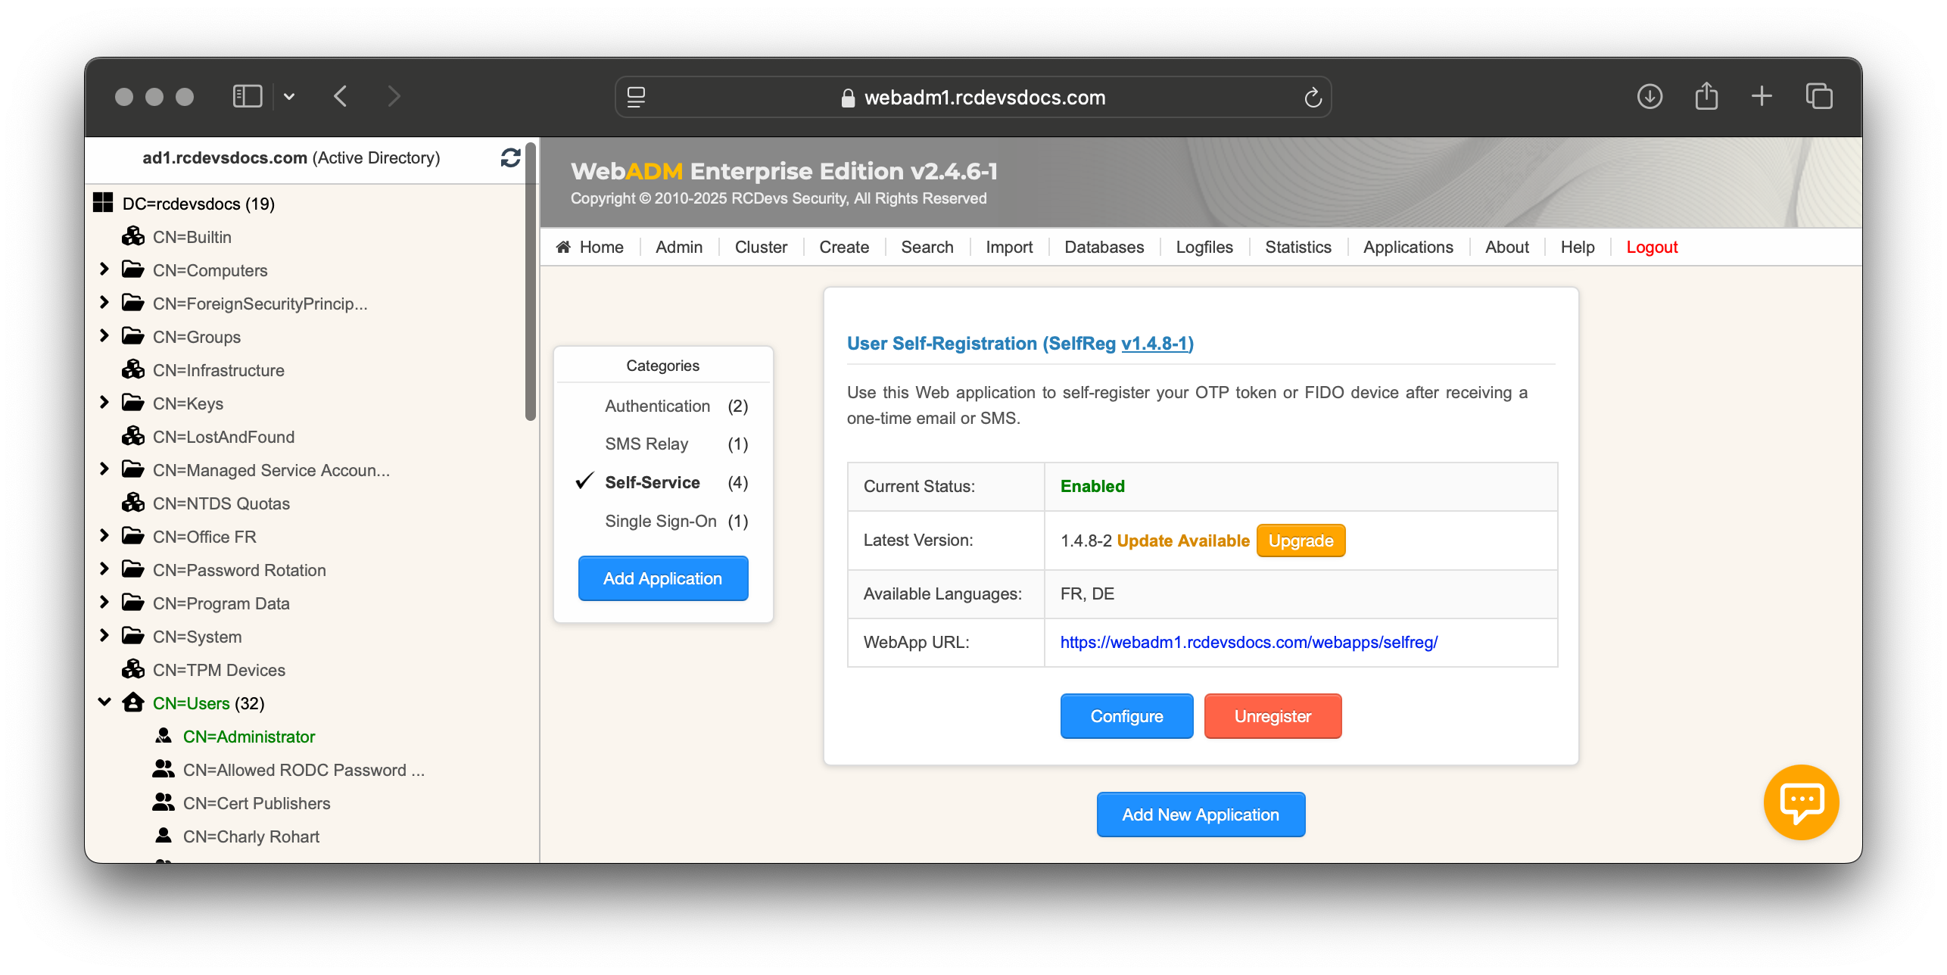Expand the CN=System node
The image size is (1947, 975).
(x=104, y=636)
